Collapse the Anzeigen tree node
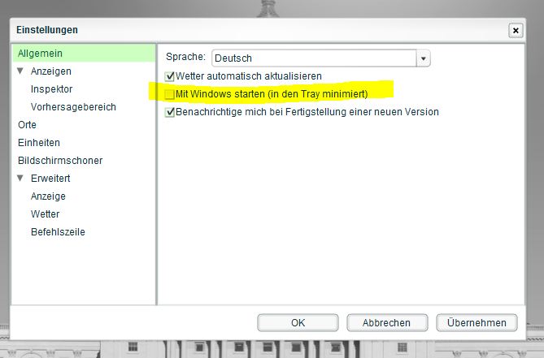The height and width of the screenshot is (358, 544). [x=20, y=71]
